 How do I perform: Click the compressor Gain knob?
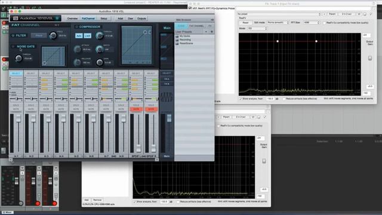(100, 63)
